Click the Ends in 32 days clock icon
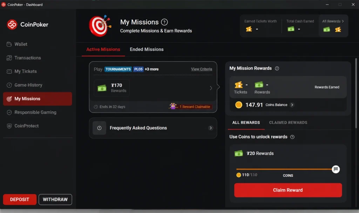Screen dimensions: 359x213 click(x=96, y=107)
